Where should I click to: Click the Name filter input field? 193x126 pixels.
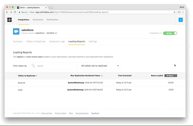tap(54, 66)
